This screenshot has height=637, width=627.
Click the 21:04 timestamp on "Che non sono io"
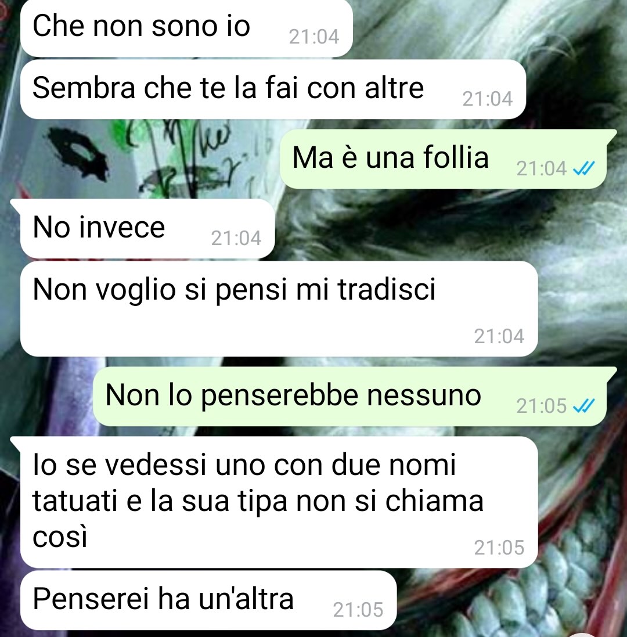click(x=314, y=37)
